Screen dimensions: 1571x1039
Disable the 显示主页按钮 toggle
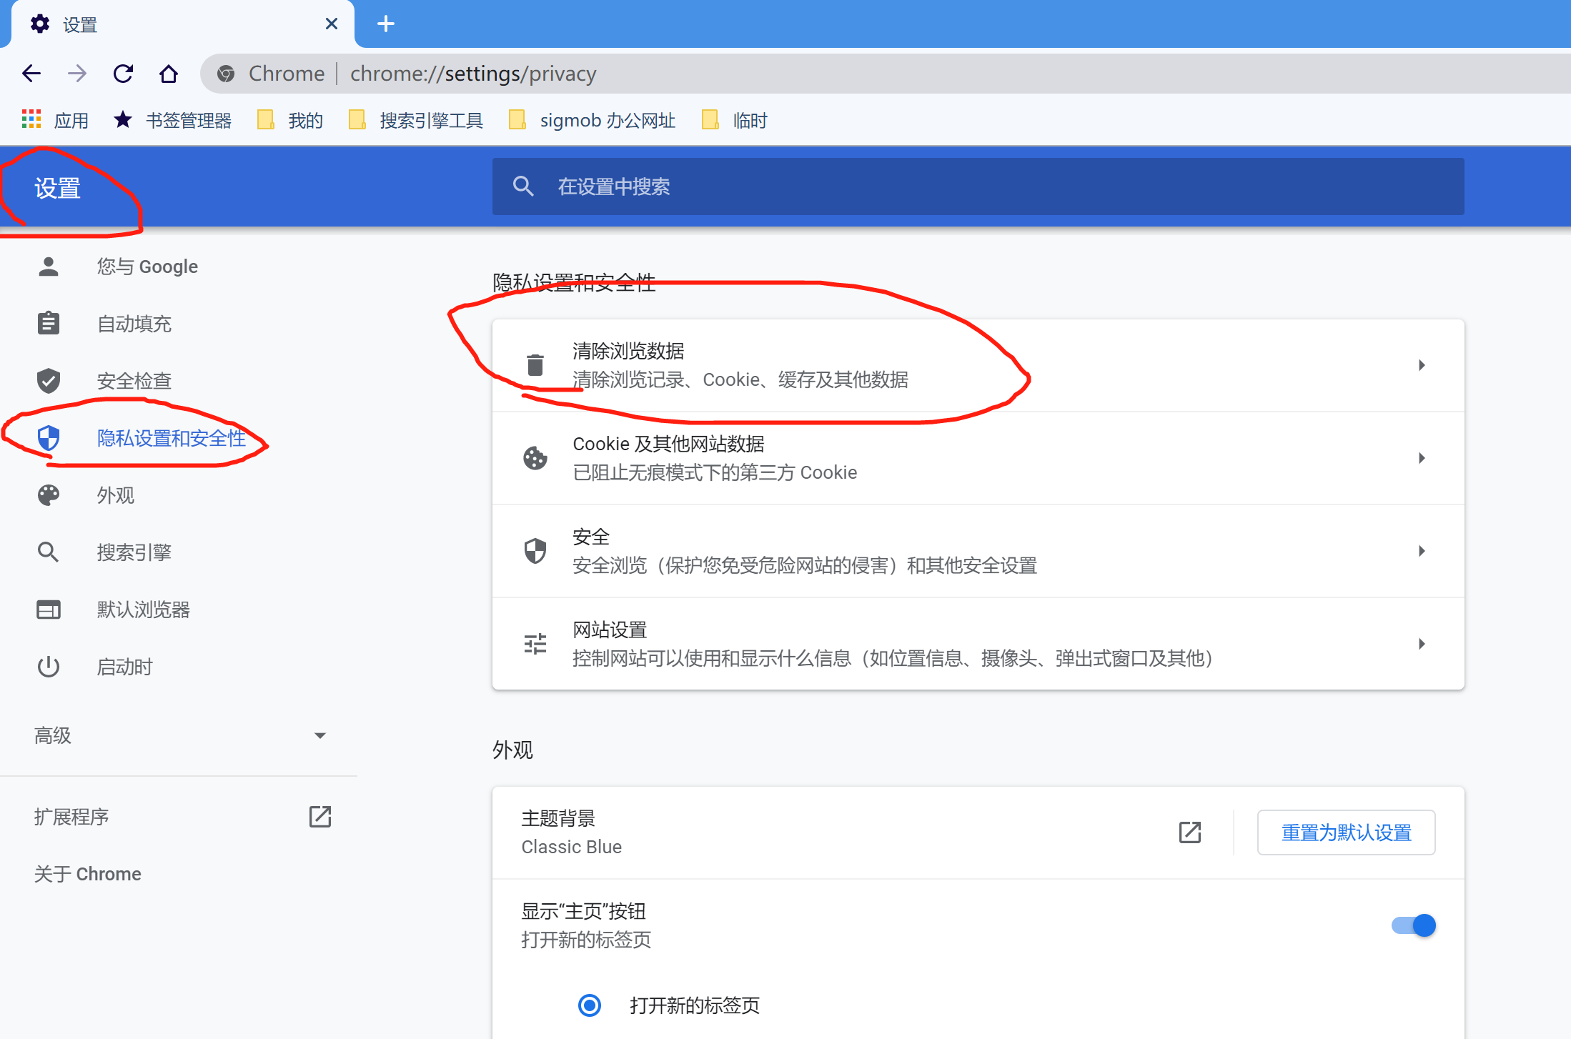coord(1413,925)
